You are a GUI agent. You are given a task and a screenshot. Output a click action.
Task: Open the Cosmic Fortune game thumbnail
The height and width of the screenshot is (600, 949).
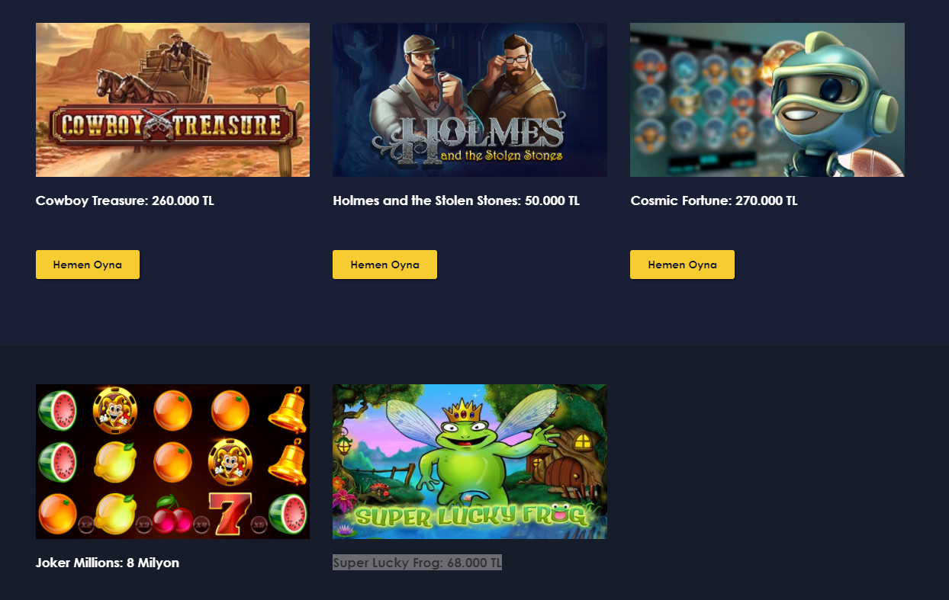(x=767, y=100)
